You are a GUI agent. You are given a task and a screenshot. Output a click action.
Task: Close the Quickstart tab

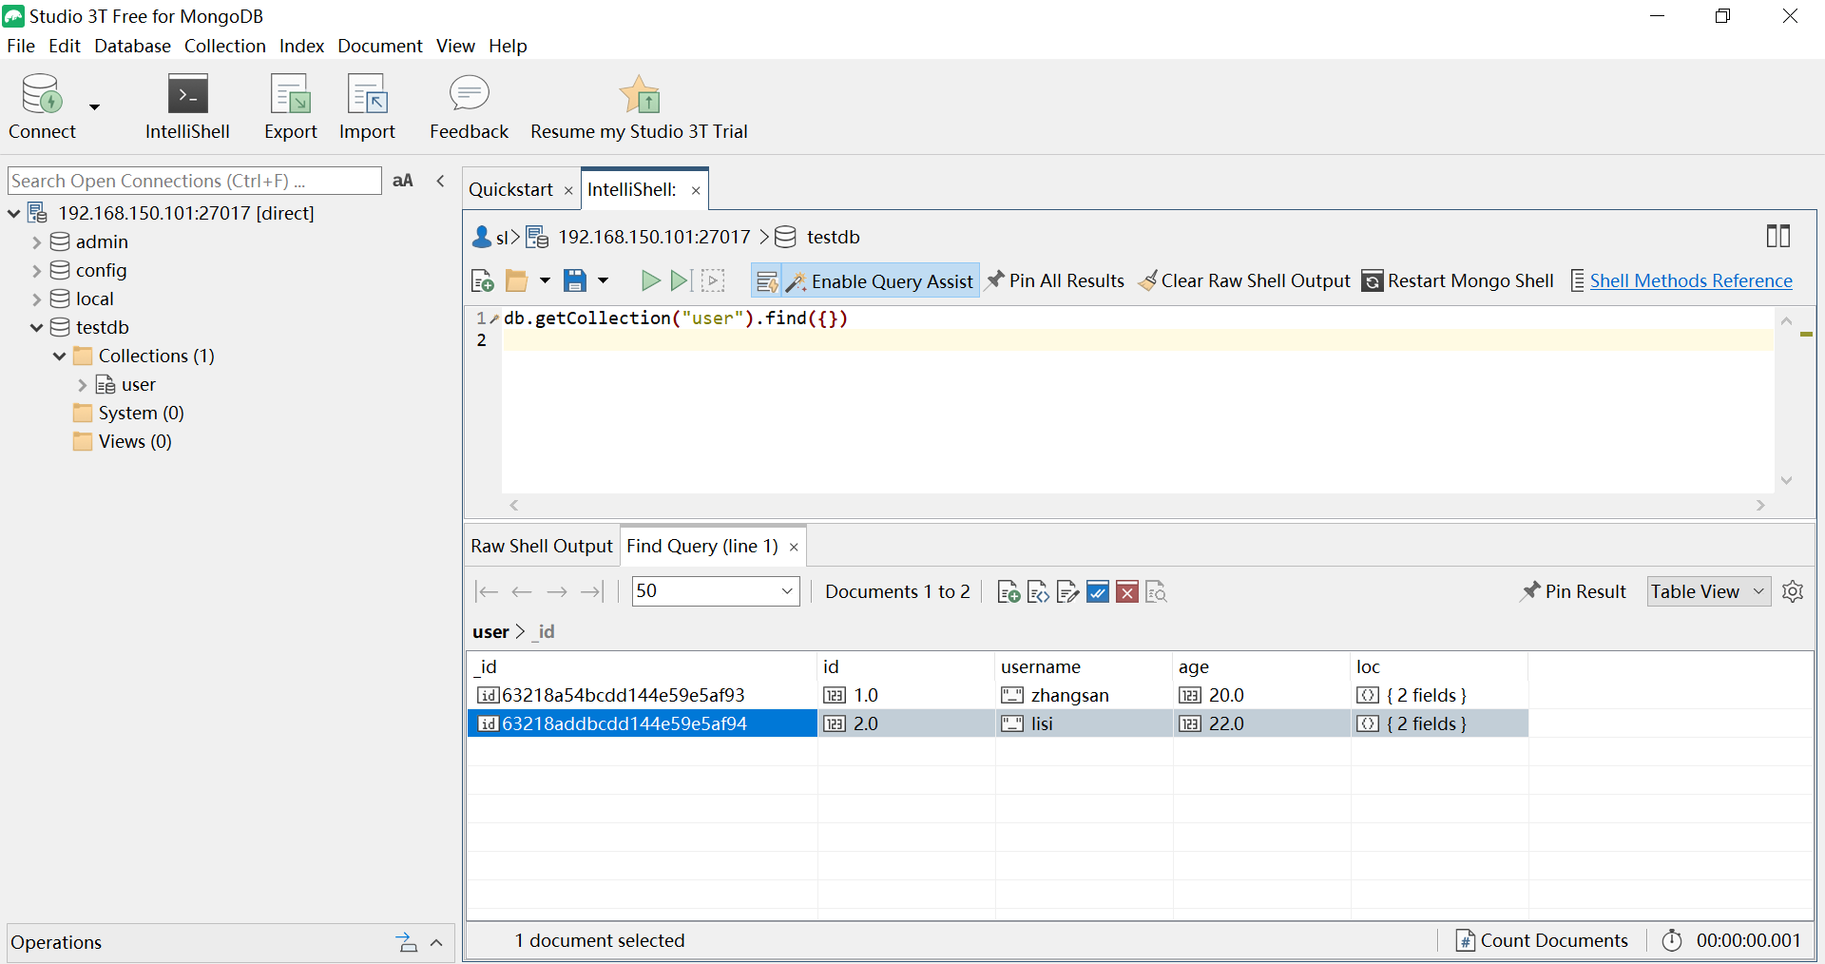pos(568,190)
